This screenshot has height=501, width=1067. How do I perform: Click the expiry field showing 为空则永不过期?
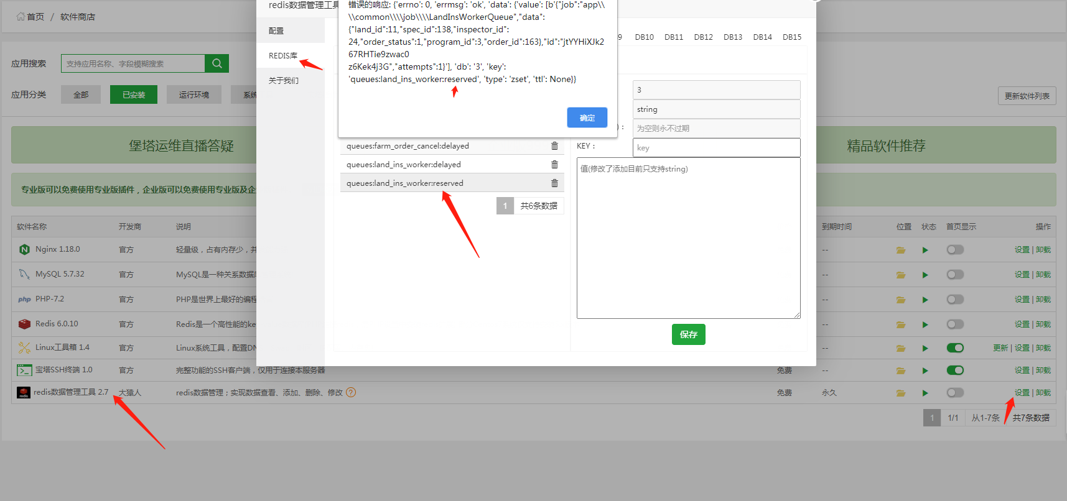click(716, 128)
